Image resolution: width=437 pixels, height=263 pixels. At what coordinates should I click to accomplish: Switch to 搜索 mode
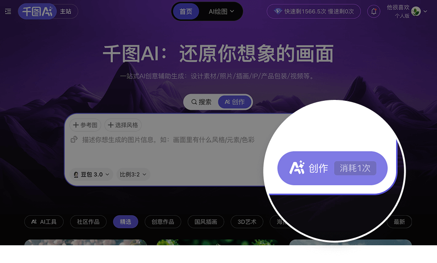(x=201, y=102)
